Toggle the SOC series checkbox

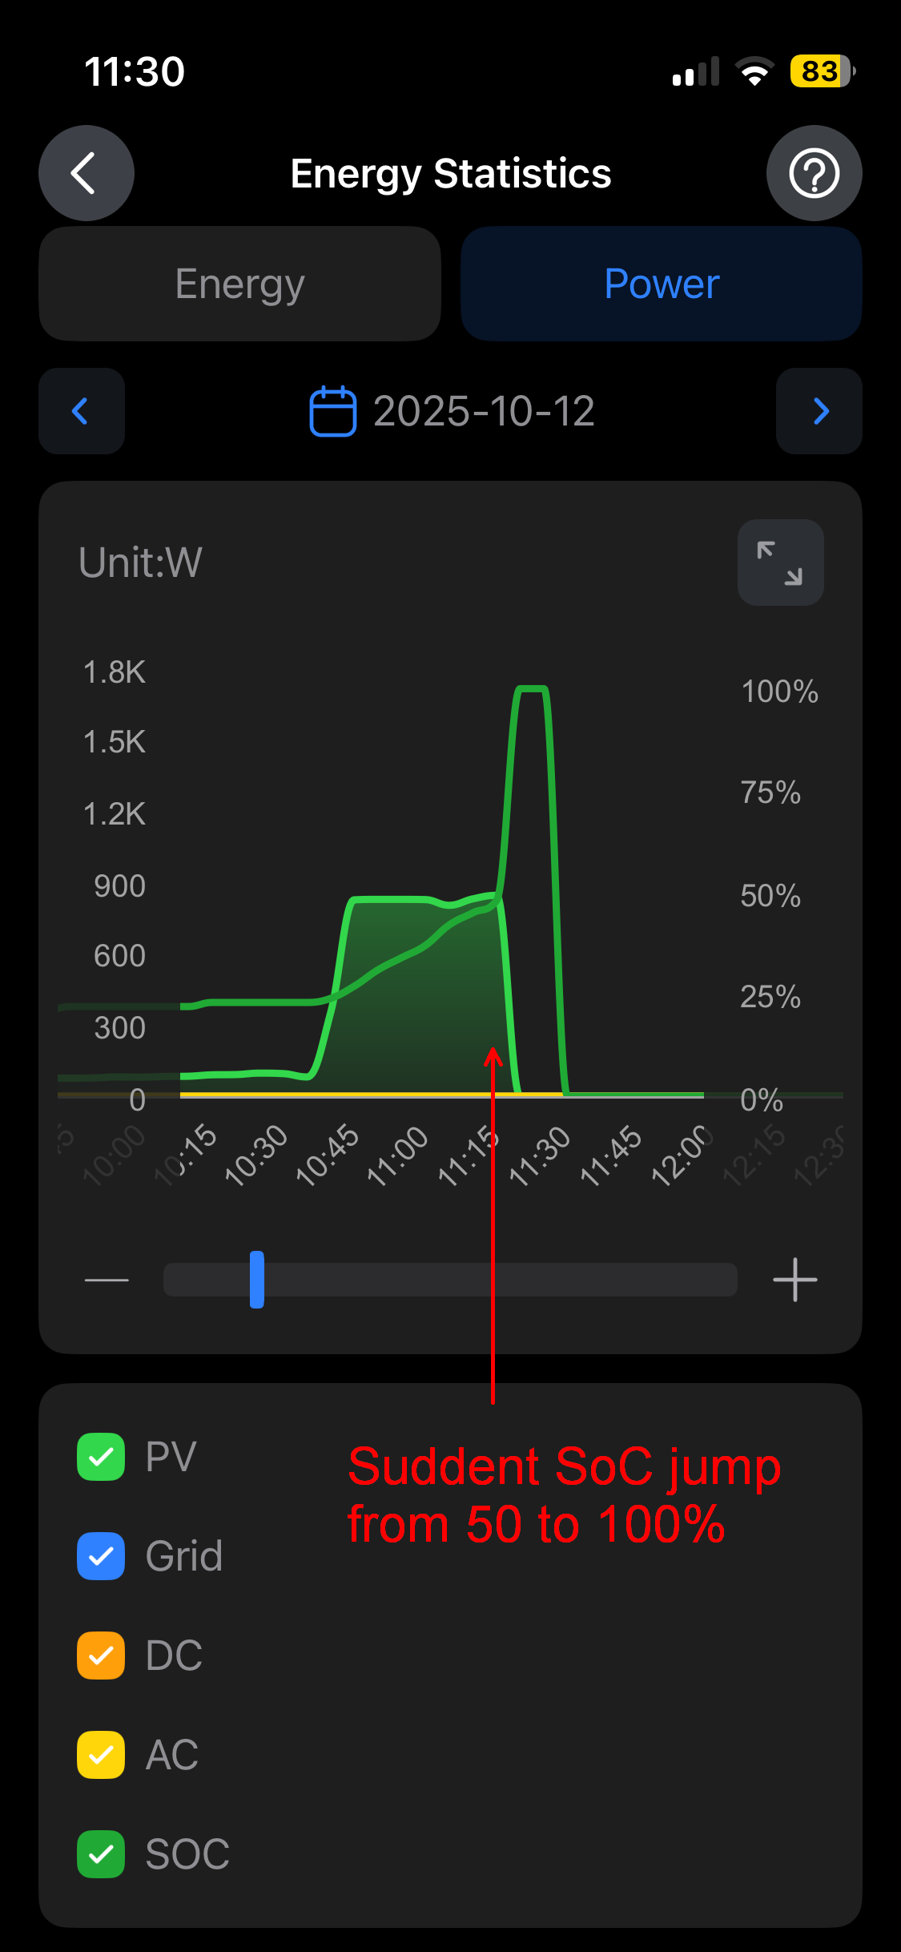101,1854
